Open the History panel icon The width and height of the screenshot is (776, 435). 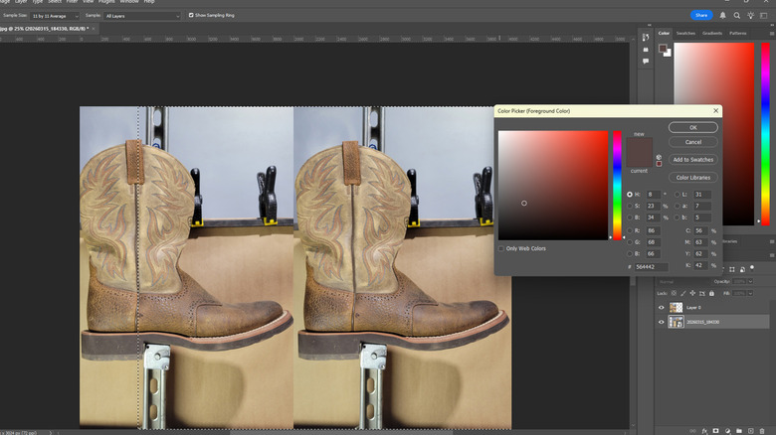click(646, 37)
